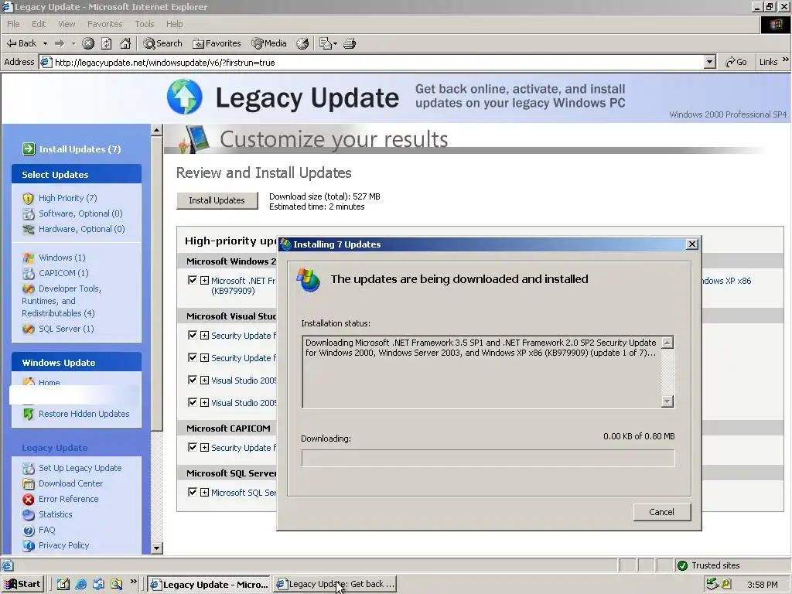The width and height of the screenshot is (792, 594).
Task: Expand Microsoft SQL Server update details
Action: [x=204, y=493]
